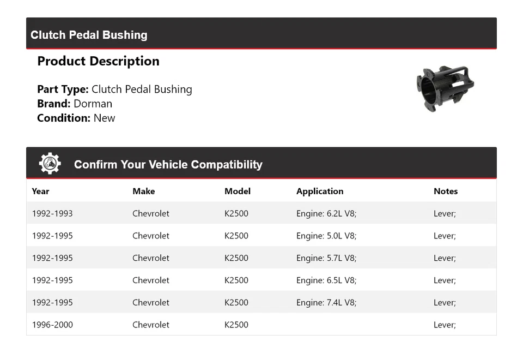The width and height of the screenshot is (523, 353).
Task: Select the Engine: 6.5L V8 cell
Action: tap(326, 280)
